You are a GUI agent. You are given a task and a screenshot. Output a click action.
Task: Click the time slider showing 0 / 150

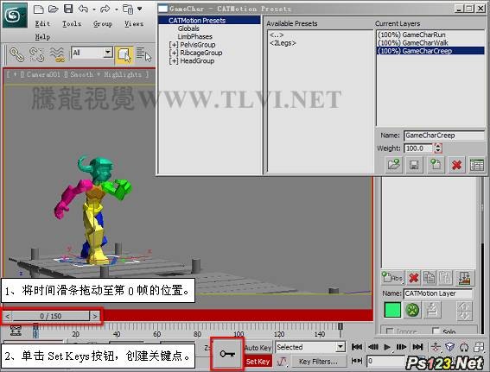pyautogui.click(x=51, y=316)
